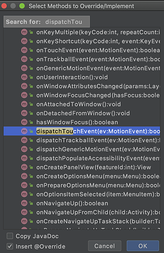Screen dimensions: 164x253
Task: Pick onOptionsItemSelected method row
Action: tap(82, 194)
